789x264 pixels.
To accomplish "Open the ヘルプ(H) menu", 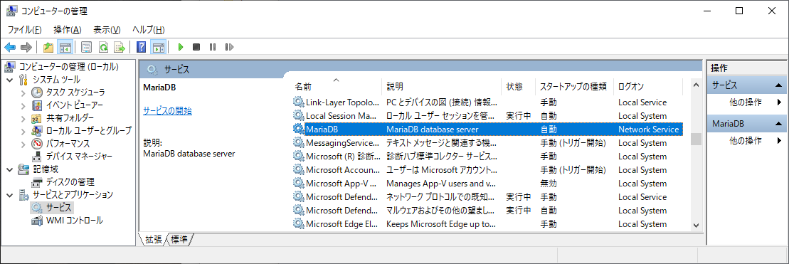I will click(149, 30).
